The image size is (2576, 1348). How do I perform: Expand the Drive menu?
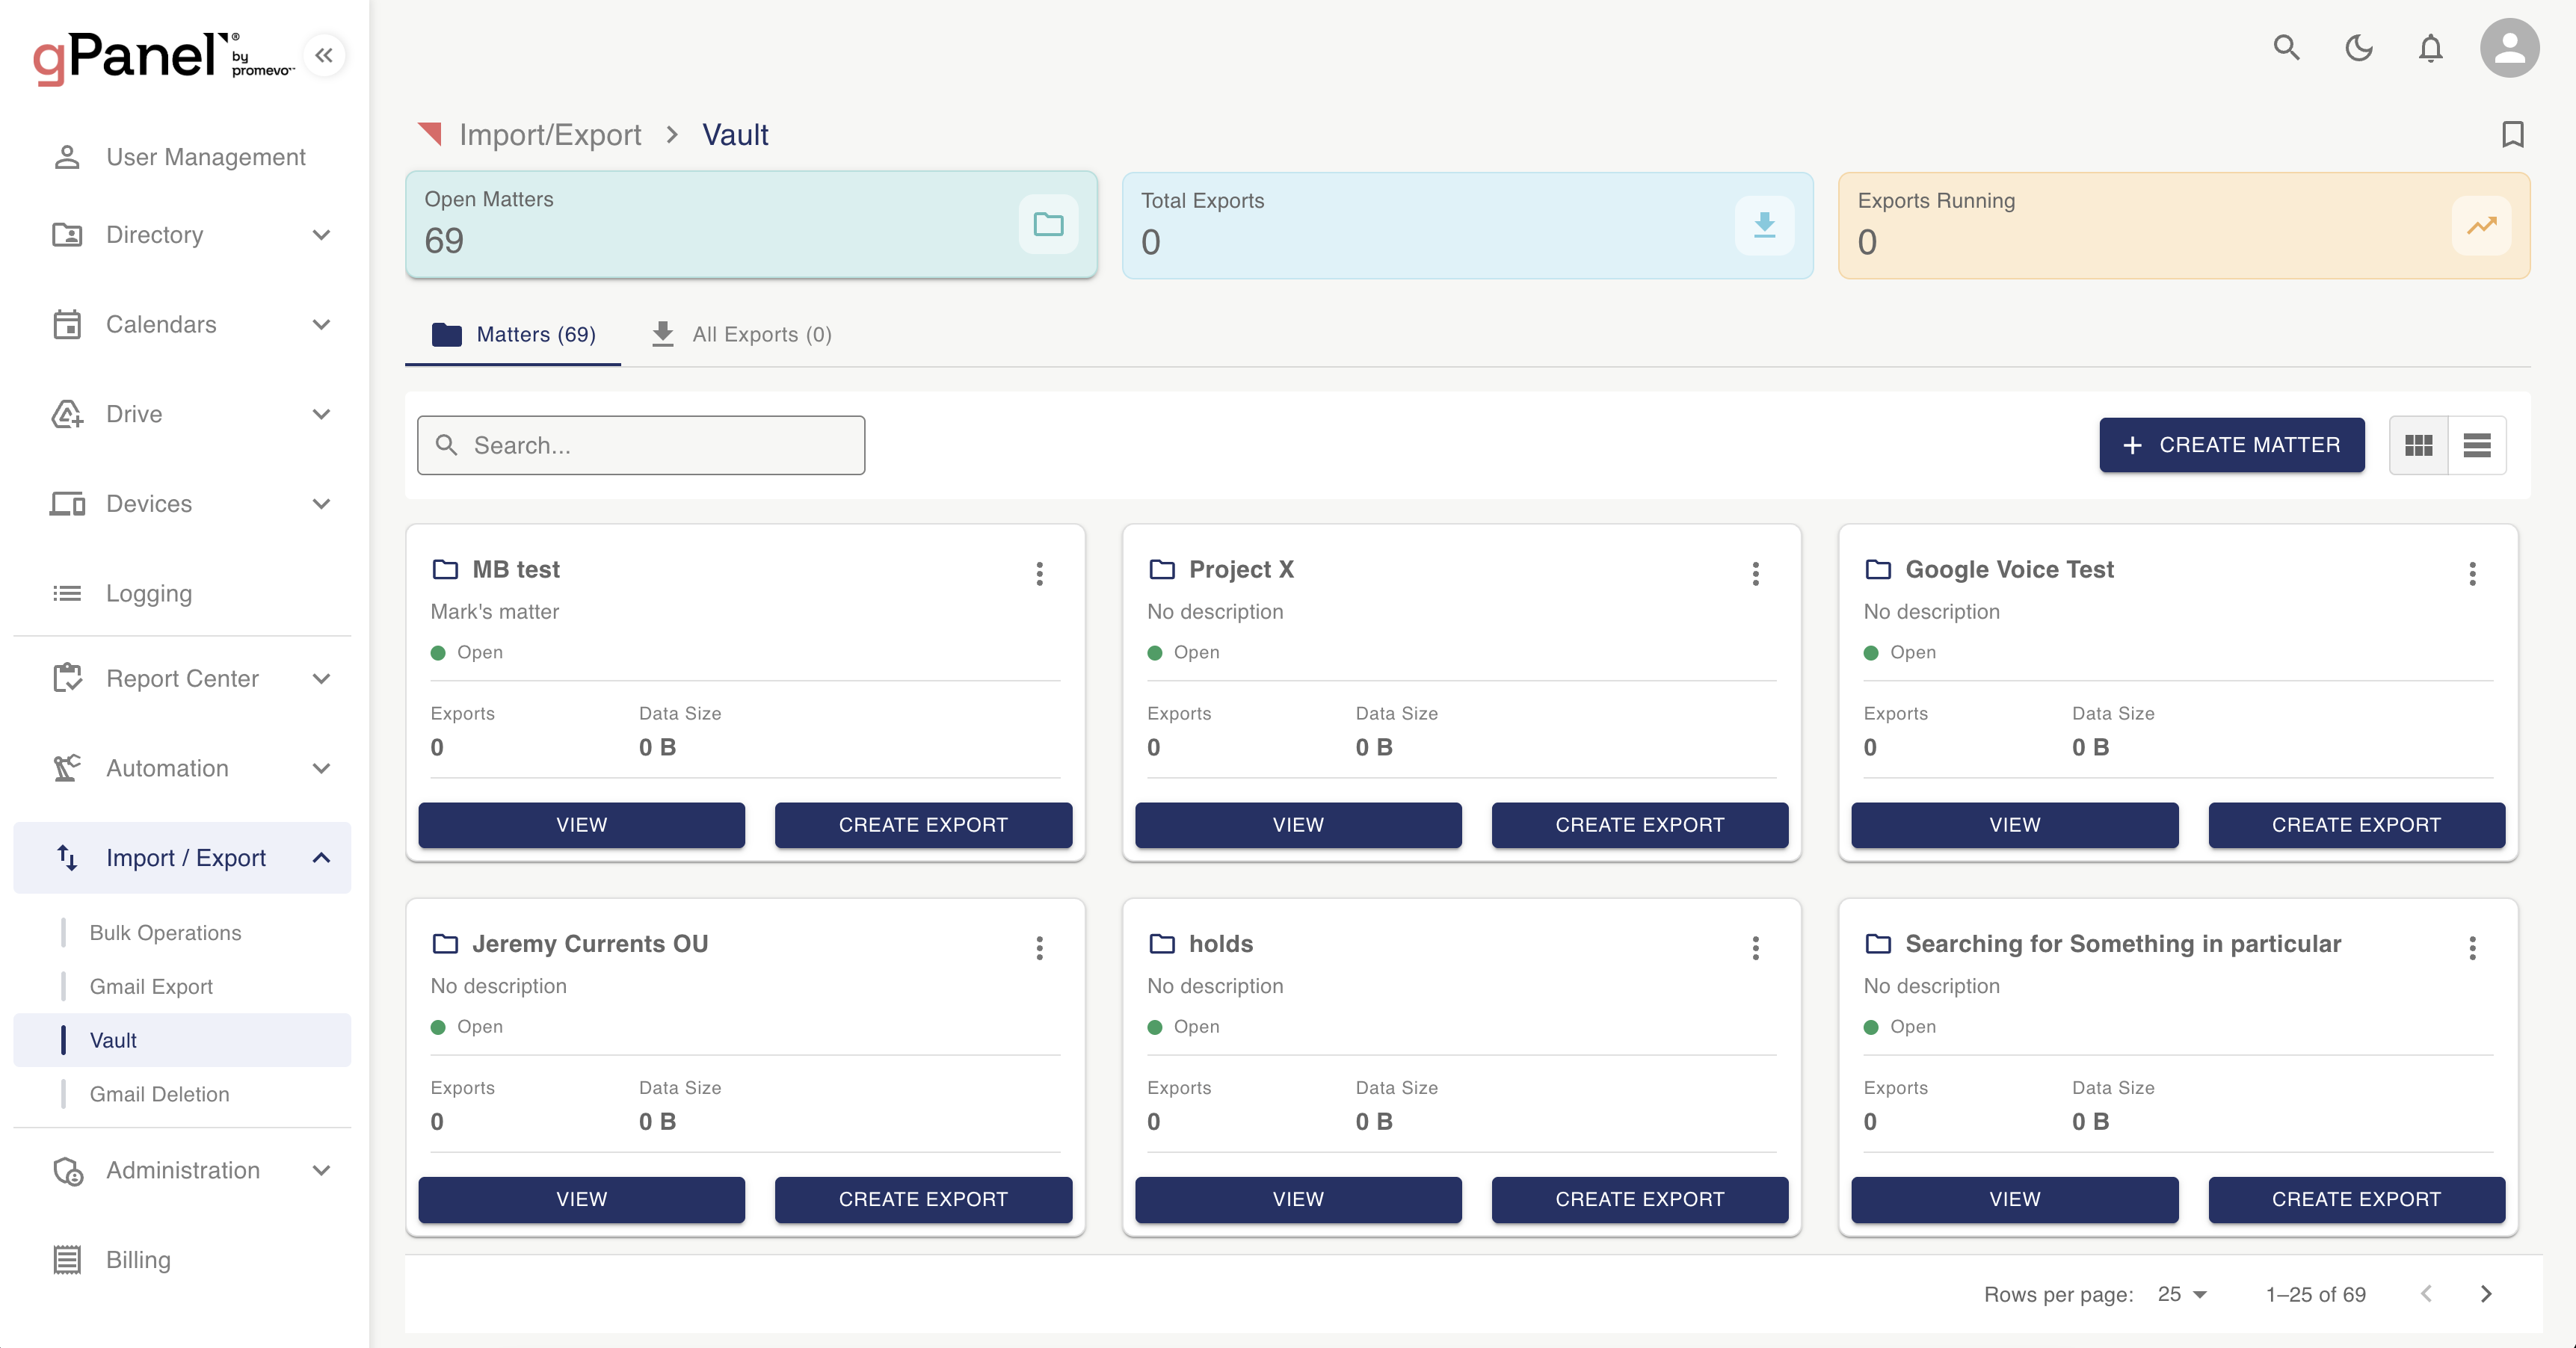pos(182,414)
